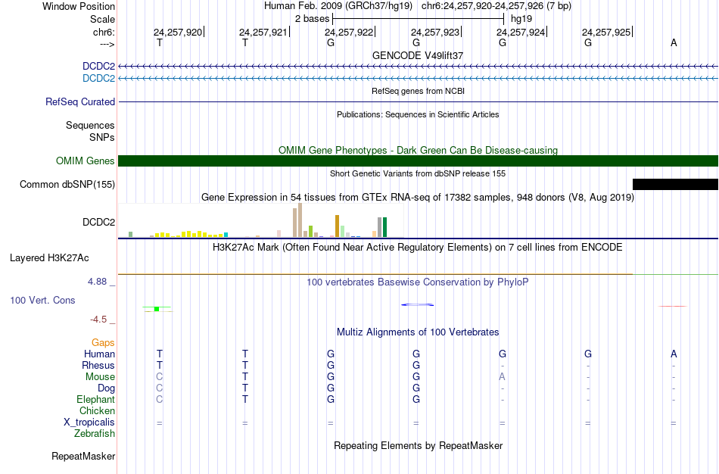This screenshot has height=474, width=719.
Task: Click 'Multiz Alignments of 100 Vertebrates' title
Action: pyautogui.click(x=418, y=332)
